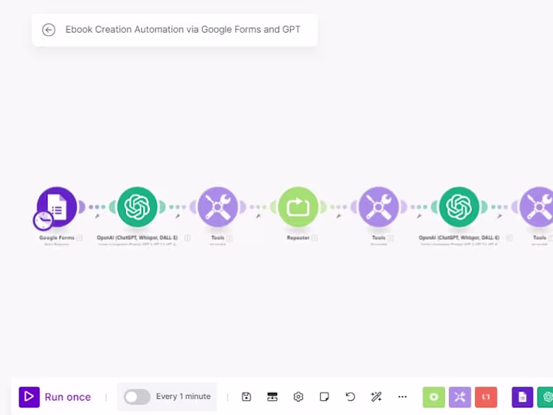The height and width of the screenshot is (415, 553).
Task: Open the OpenAI module following Google Forms
Action: coord(138,207)
